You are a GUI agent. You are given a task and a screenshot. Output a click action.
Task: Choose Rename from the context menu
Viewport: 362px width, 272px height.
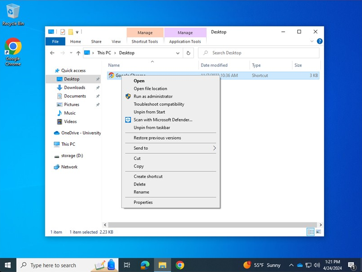[171, 192]
